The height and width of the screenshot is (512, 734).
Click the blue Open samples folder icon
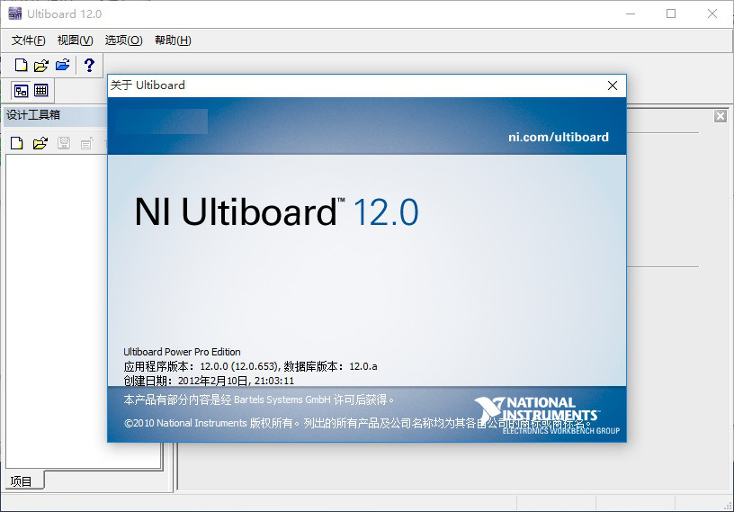62,65
